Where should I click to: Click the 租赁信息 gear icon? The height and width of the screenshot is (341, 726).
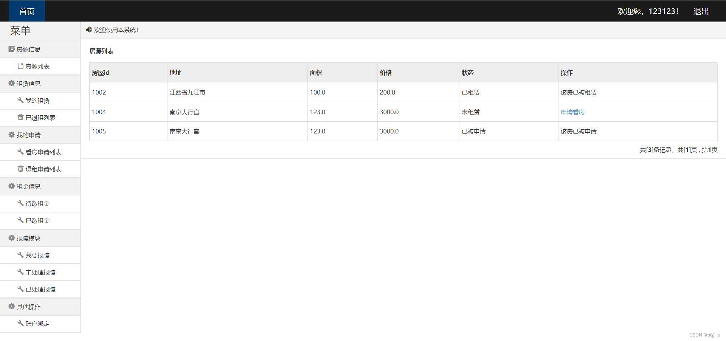coord(11,83)
